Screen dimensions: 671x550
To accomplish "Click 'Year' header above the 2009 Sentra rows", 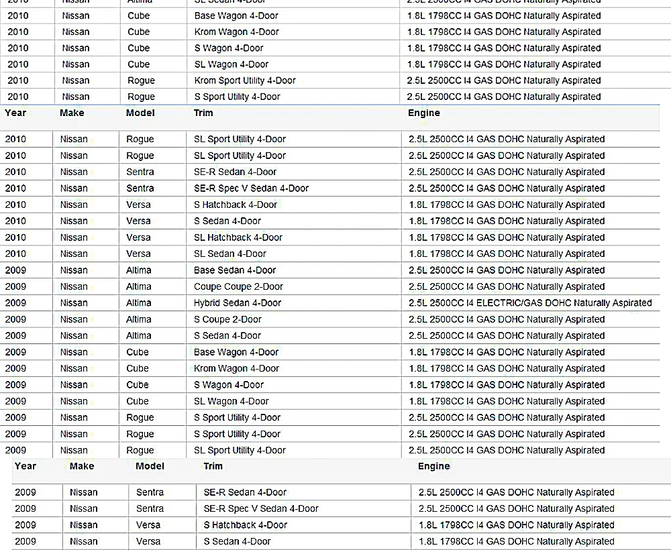I will pos(25,466).
